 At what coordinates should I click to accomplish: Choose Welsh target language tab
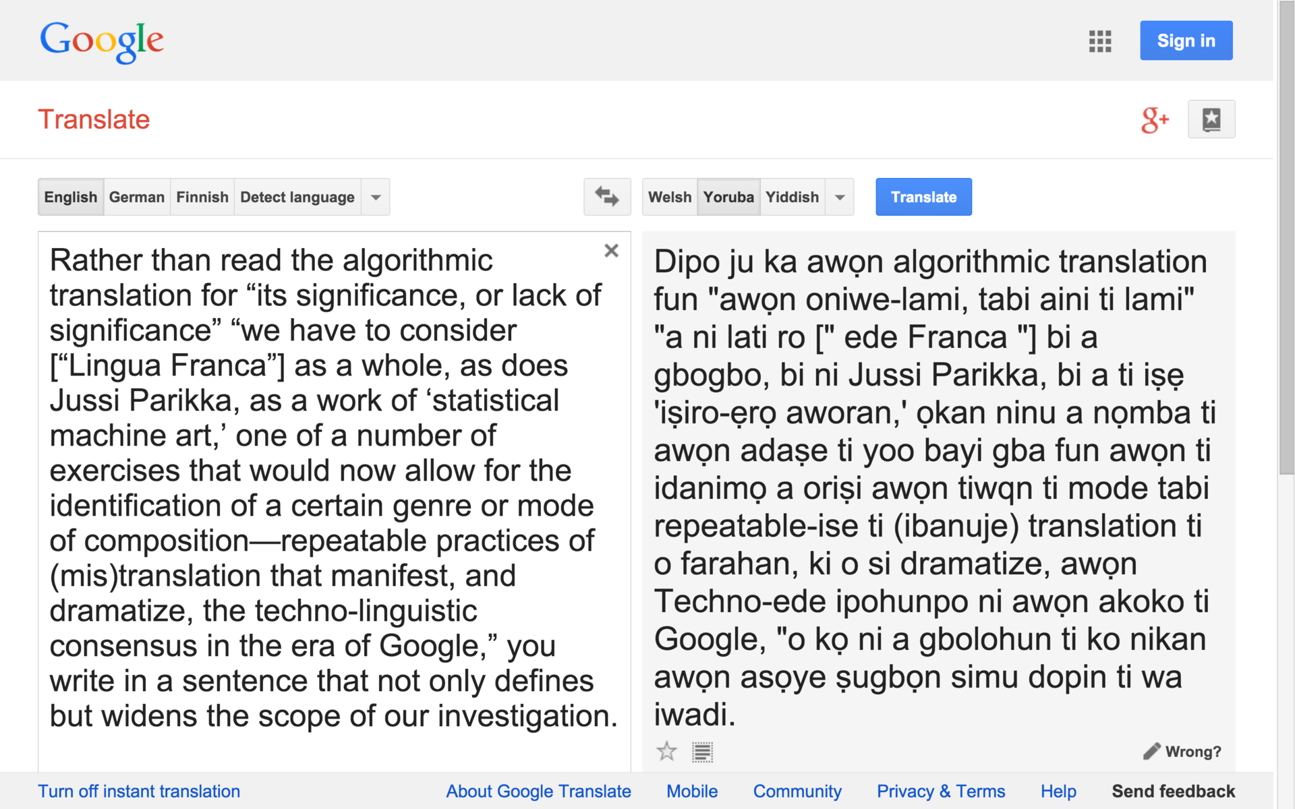pos(669,197)
